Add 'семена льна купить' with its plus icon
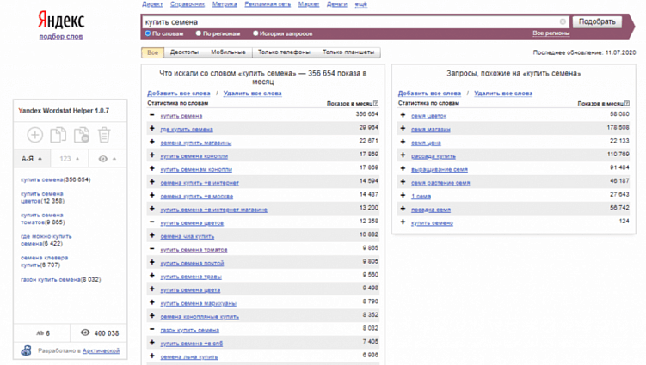Image resolution: width=646 pixels, height=365 pixels. (152, 356)
